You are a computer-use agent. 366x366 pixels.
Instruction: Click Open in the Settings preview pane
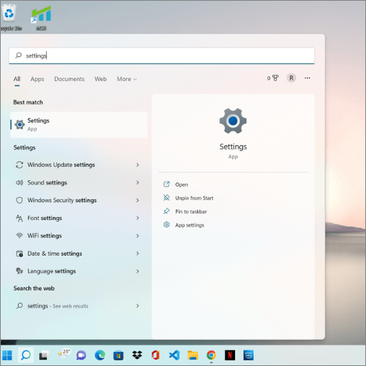click(182, 184)
